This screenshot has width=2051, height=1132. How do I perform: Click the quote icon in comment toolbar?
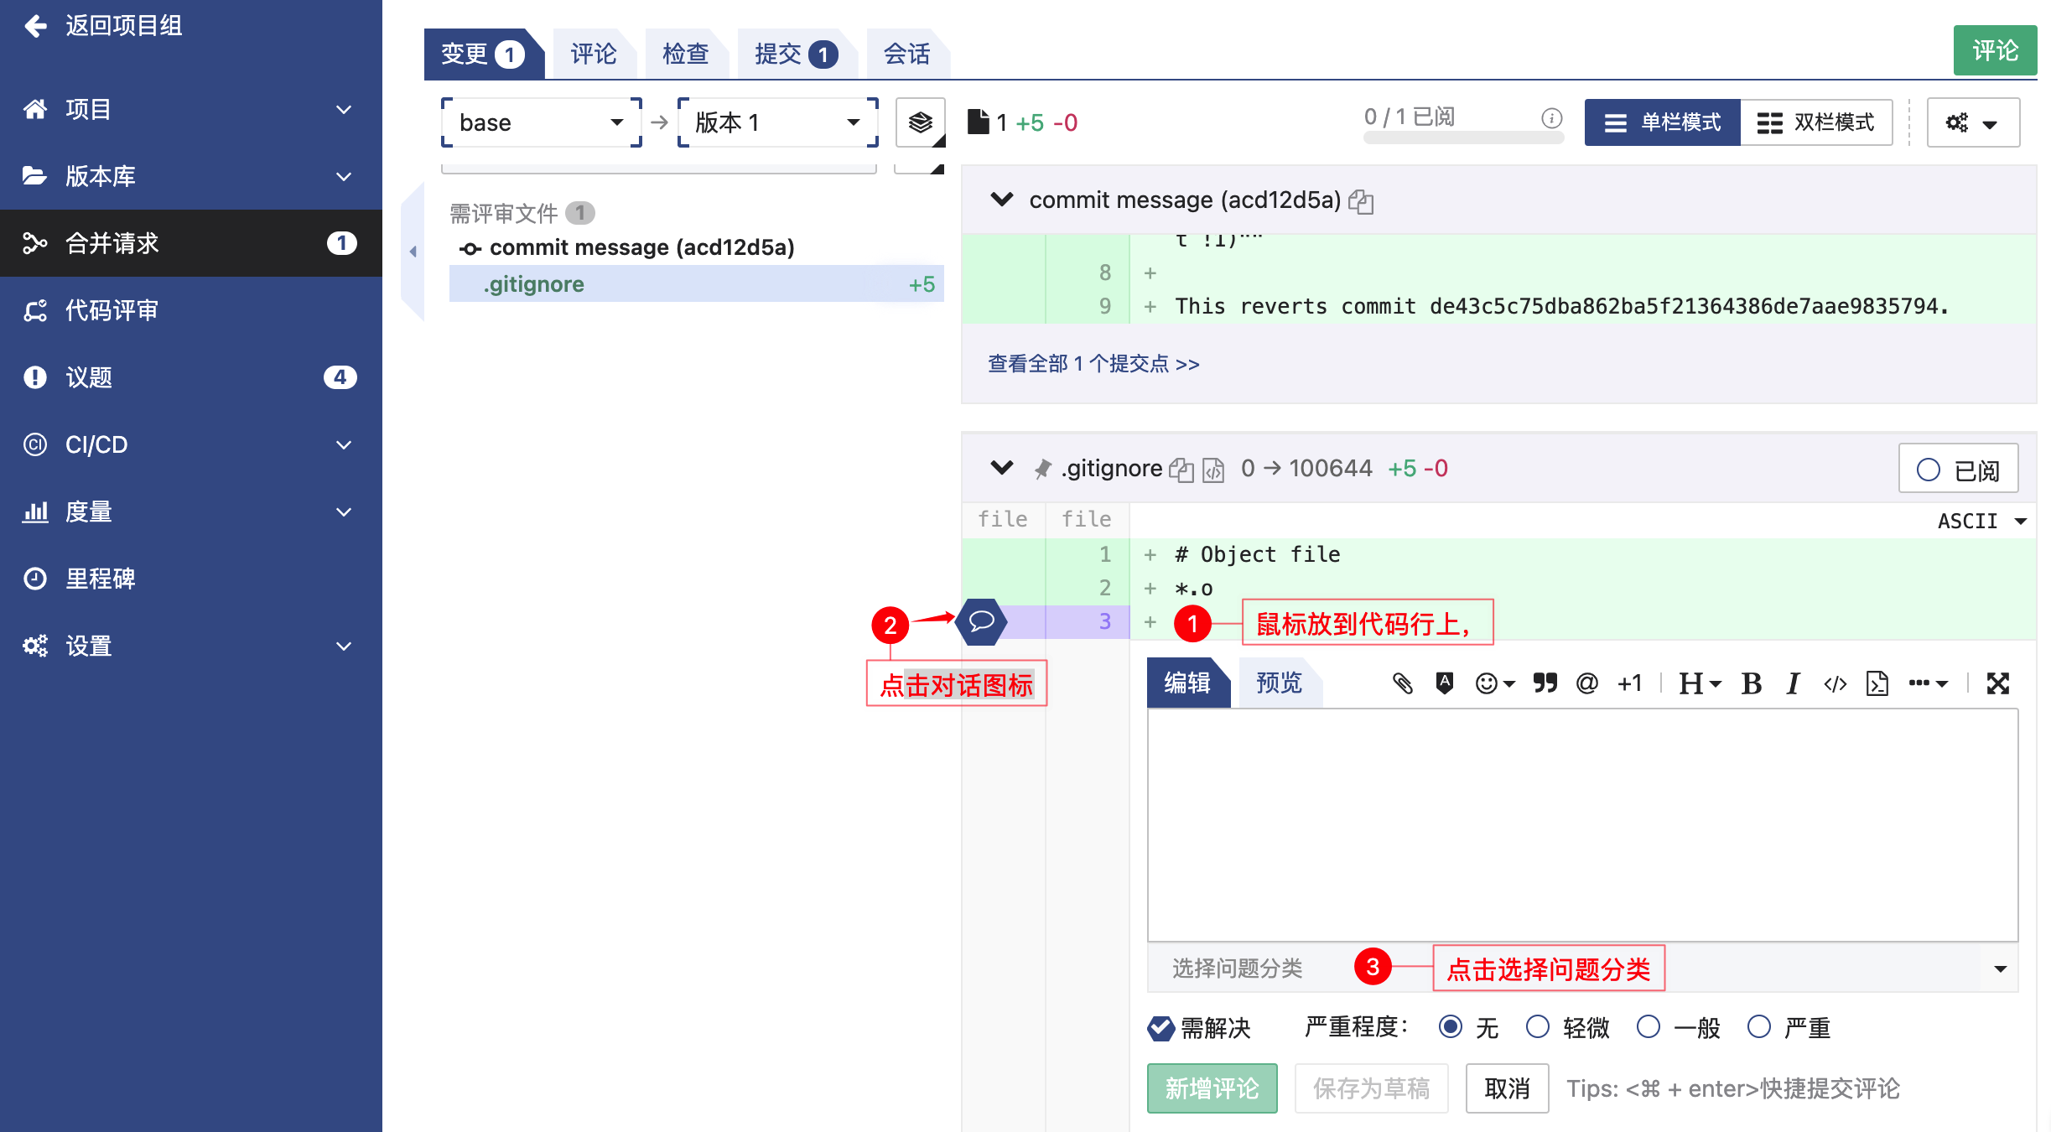pos(1545,683)
